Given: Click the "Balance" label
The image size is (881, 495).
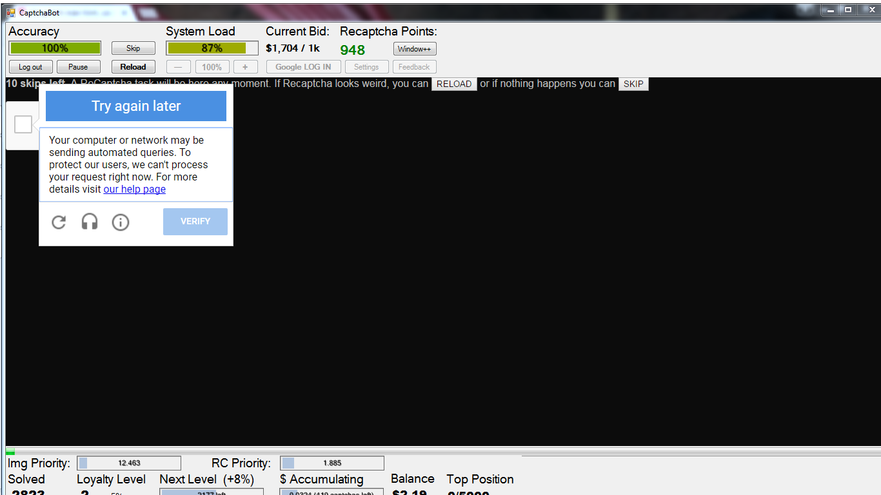Looking at the screenshot, I should point(412,479).
